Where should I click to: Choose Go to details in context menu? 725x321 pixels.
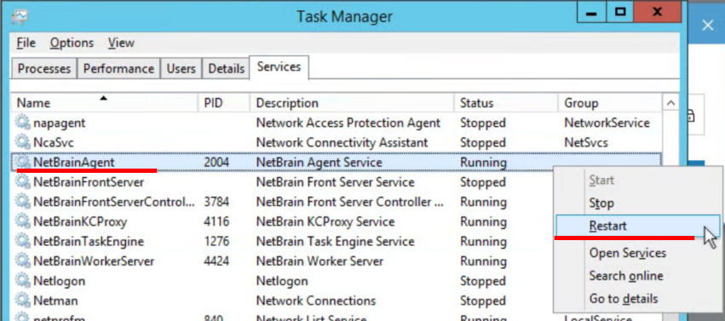pyautogui.click(x=624, y=299)
